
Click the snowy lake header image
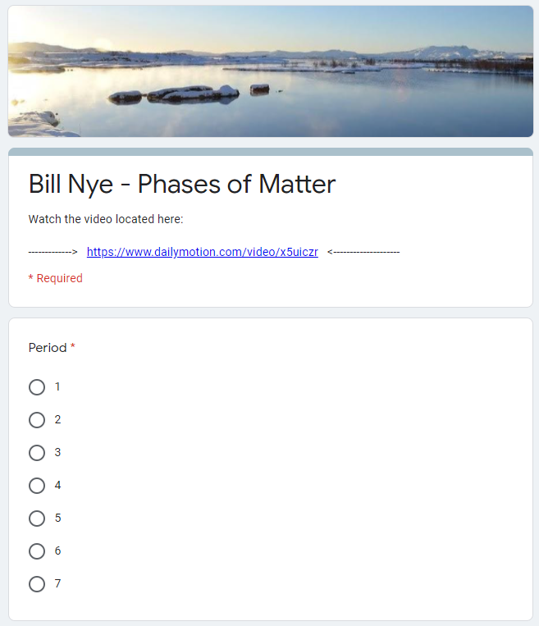click(x=270, y=71)
